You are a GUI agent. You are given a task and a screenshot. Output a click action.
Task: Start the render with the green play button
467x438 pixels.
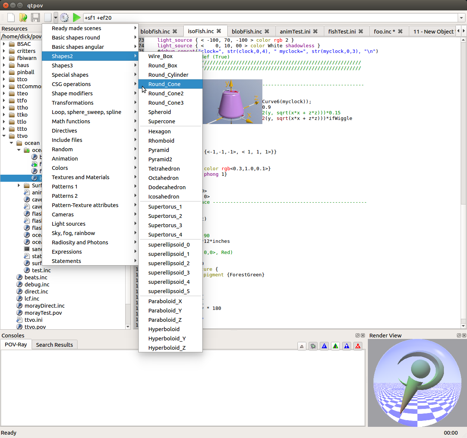click(76, 18)
